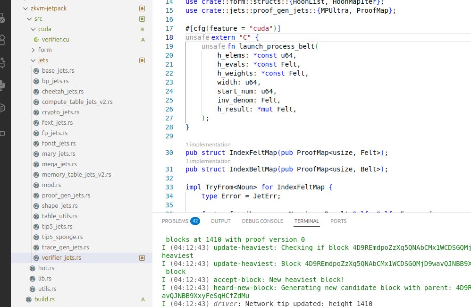Click '1 implementation' above IndexFeltMap struct

pos(208,145)
